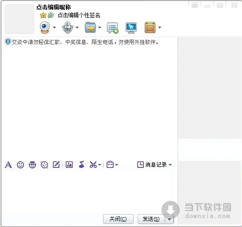Viewport: 242px width, 227px height.
Task: Start a voice call with microphone icon
Action: coord(67,28)
